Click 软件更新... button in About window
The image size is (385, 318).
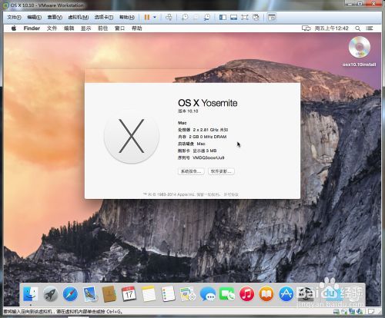(221, 171)
